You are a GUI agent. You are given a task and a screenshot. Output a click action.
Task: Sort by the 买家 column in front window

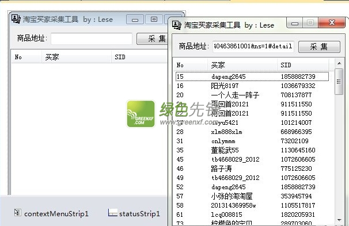tap(242, 65)
